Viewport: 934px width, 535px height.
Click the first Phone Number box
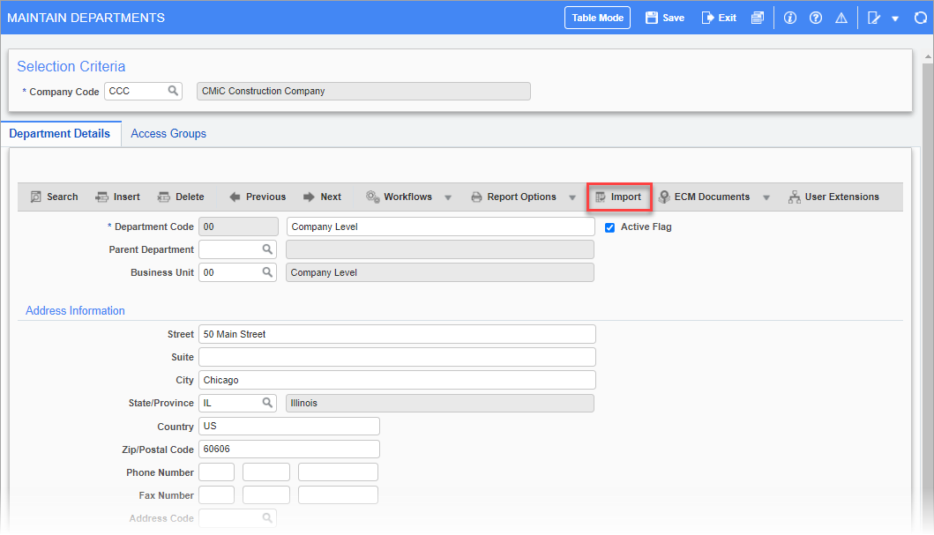tap(217, 472)
